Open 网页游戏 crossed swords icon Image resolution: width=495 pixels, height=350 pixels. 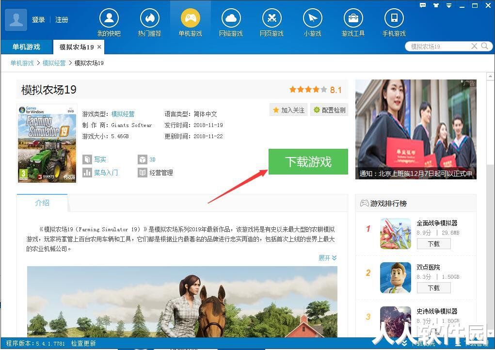pos(272,18)
